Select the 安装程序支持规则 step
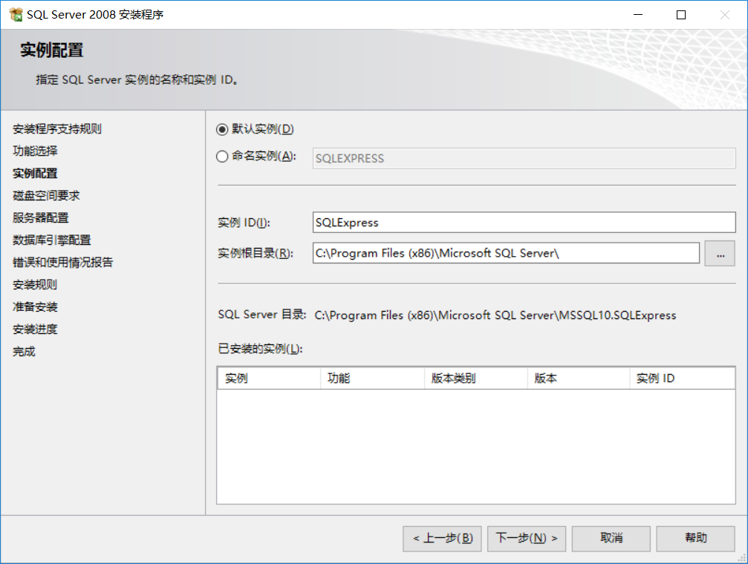 coord(56,128)
